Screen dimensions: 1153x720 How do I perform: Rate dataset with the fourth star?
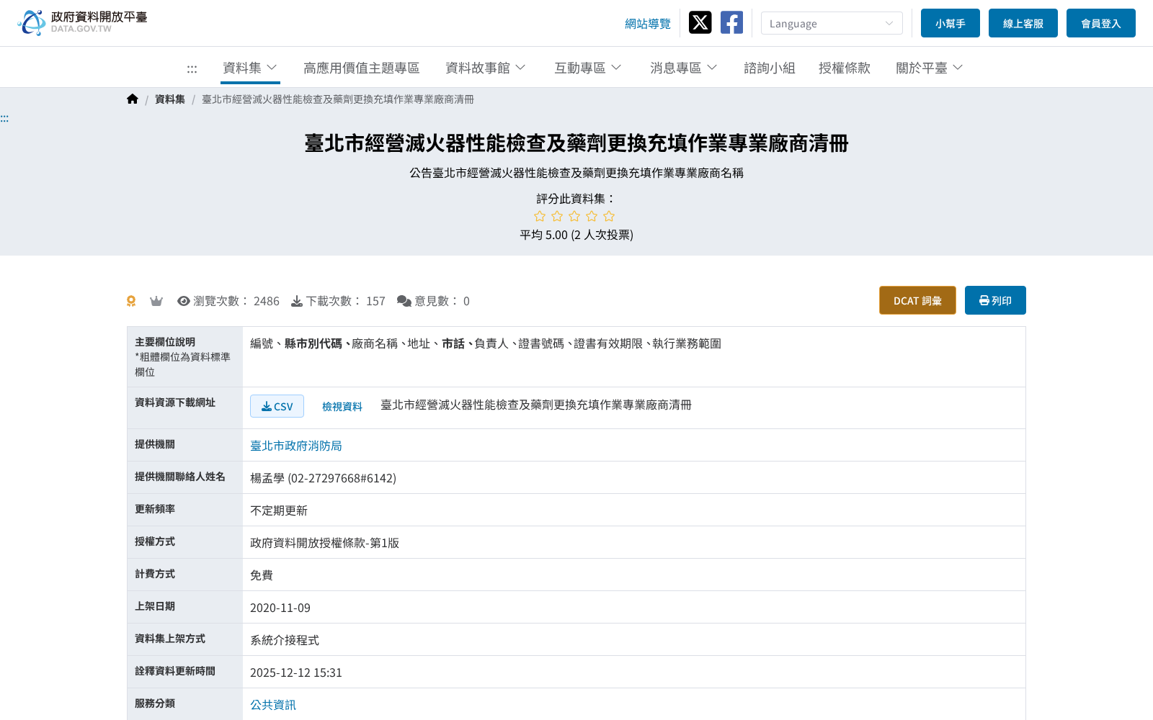tap(592, 216)
